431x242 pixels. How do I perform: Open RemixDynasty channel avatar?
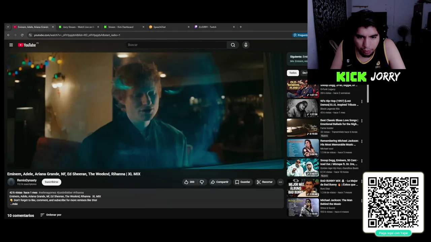click(11, 182)
